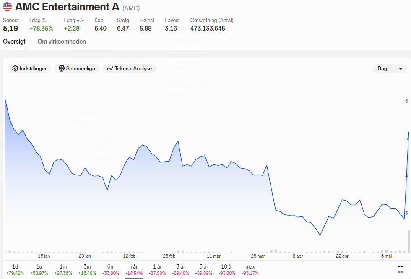Select the 10 år time range
Screen dimensions: 411x279
(x=227, y=269)
